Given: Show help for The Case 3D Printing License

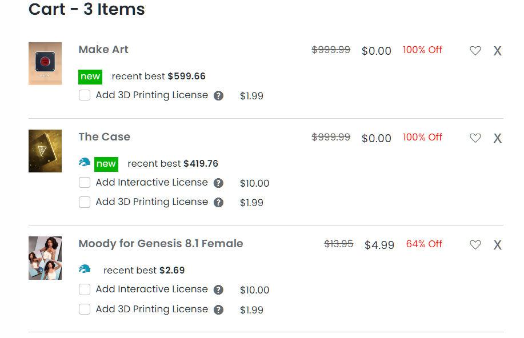Looking at the screenshot, I should click(x=218, y=203).
